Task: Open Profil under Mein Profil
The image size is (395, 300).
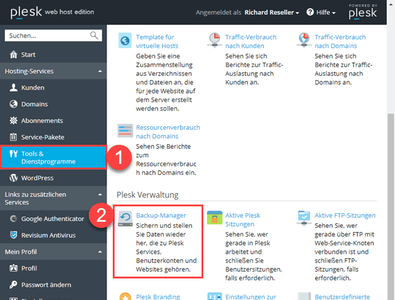Action: tap(53, 268)
